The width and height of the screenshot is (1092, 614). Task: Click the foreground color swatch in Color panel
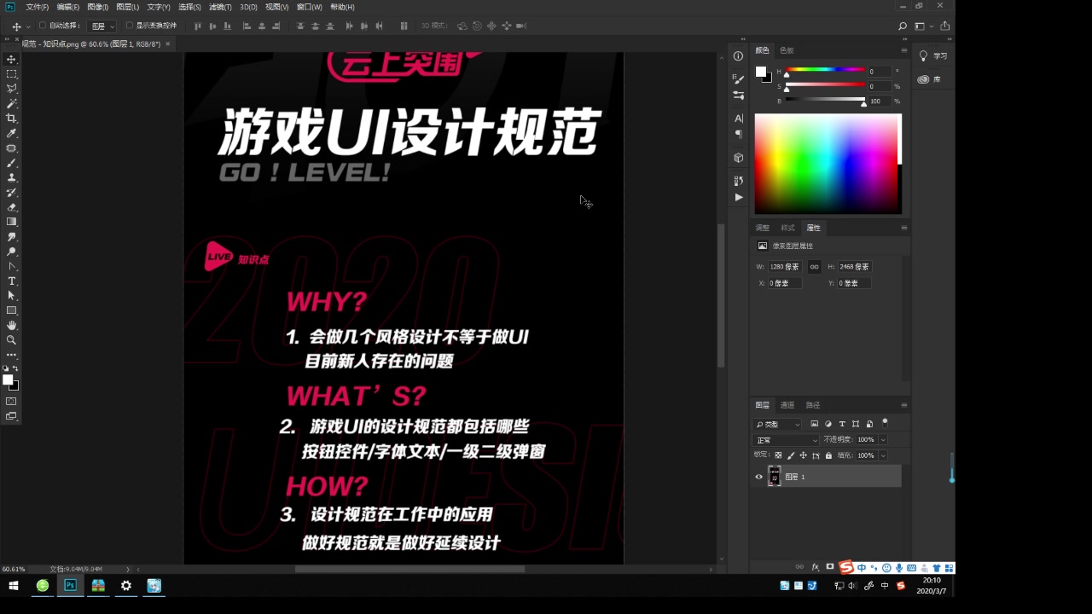point(760,72)
